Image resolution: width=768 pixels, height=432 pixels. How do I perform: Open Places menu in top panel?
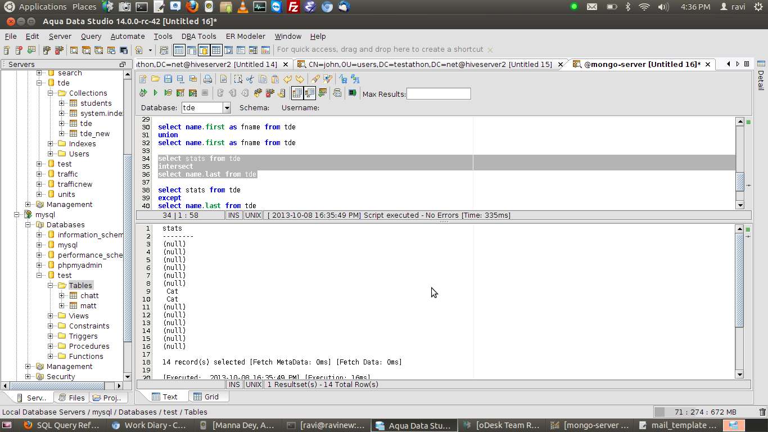[84, 7]
